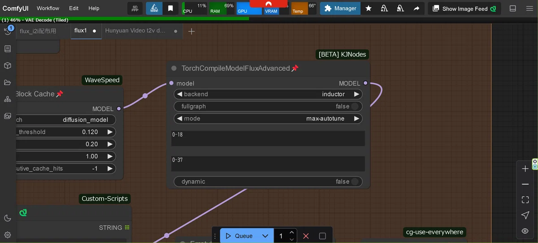The width and height of the screenshot is (538, 243).
Task: Click the blue ship logo toolbar icon
Action: tap(154, 9)
